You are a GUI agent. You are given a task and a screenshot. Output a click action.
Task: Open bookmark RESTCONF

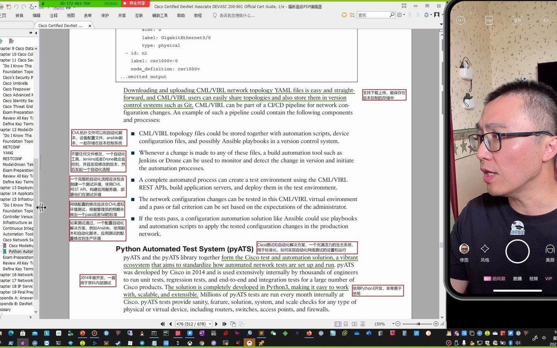(x=12, y=159)
